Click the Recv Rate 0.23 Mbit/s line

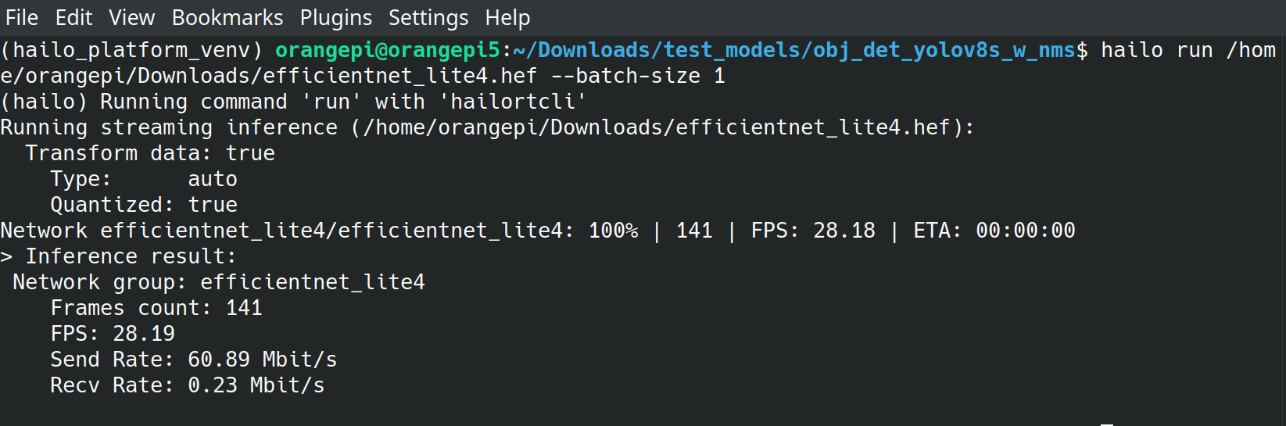click(188, 385)
